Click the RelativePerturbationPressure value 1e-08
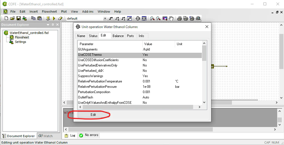 (147, 87)
